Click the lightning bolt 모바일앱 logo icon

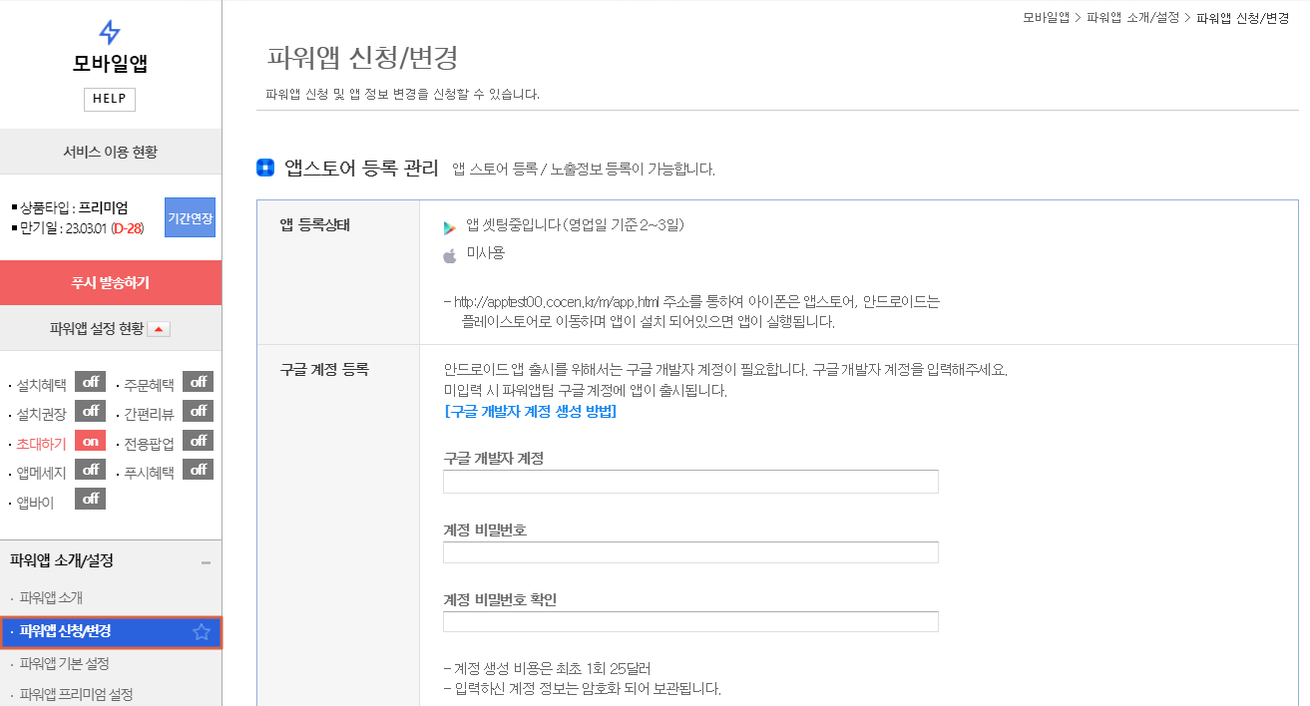click(109, 30)
